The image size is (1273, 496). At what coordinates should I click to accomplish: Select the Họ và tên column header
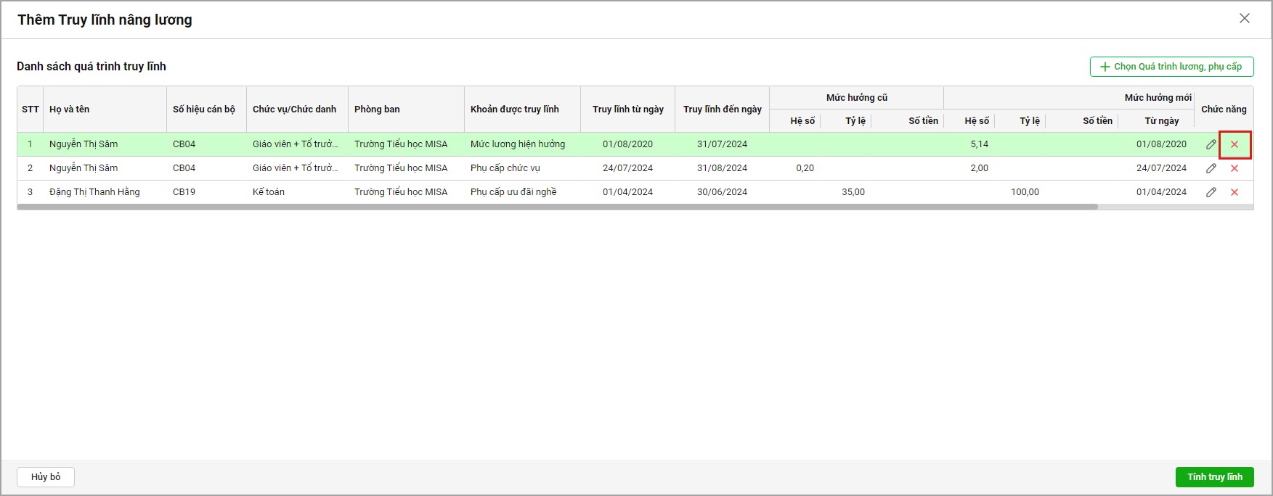click(70, 109)
